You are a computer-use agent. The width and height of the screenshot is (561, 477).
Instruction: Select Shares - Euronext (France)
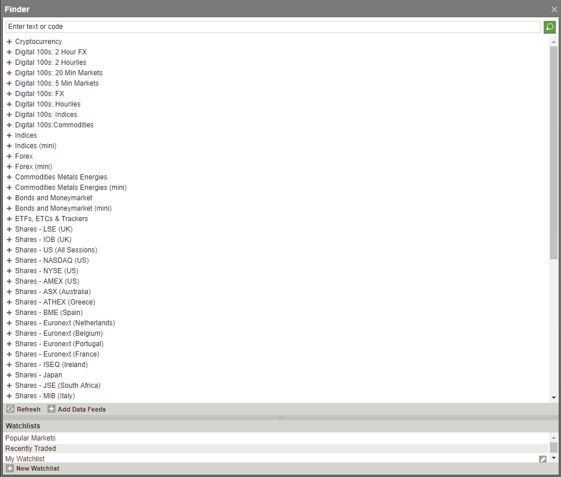(57, 354)
